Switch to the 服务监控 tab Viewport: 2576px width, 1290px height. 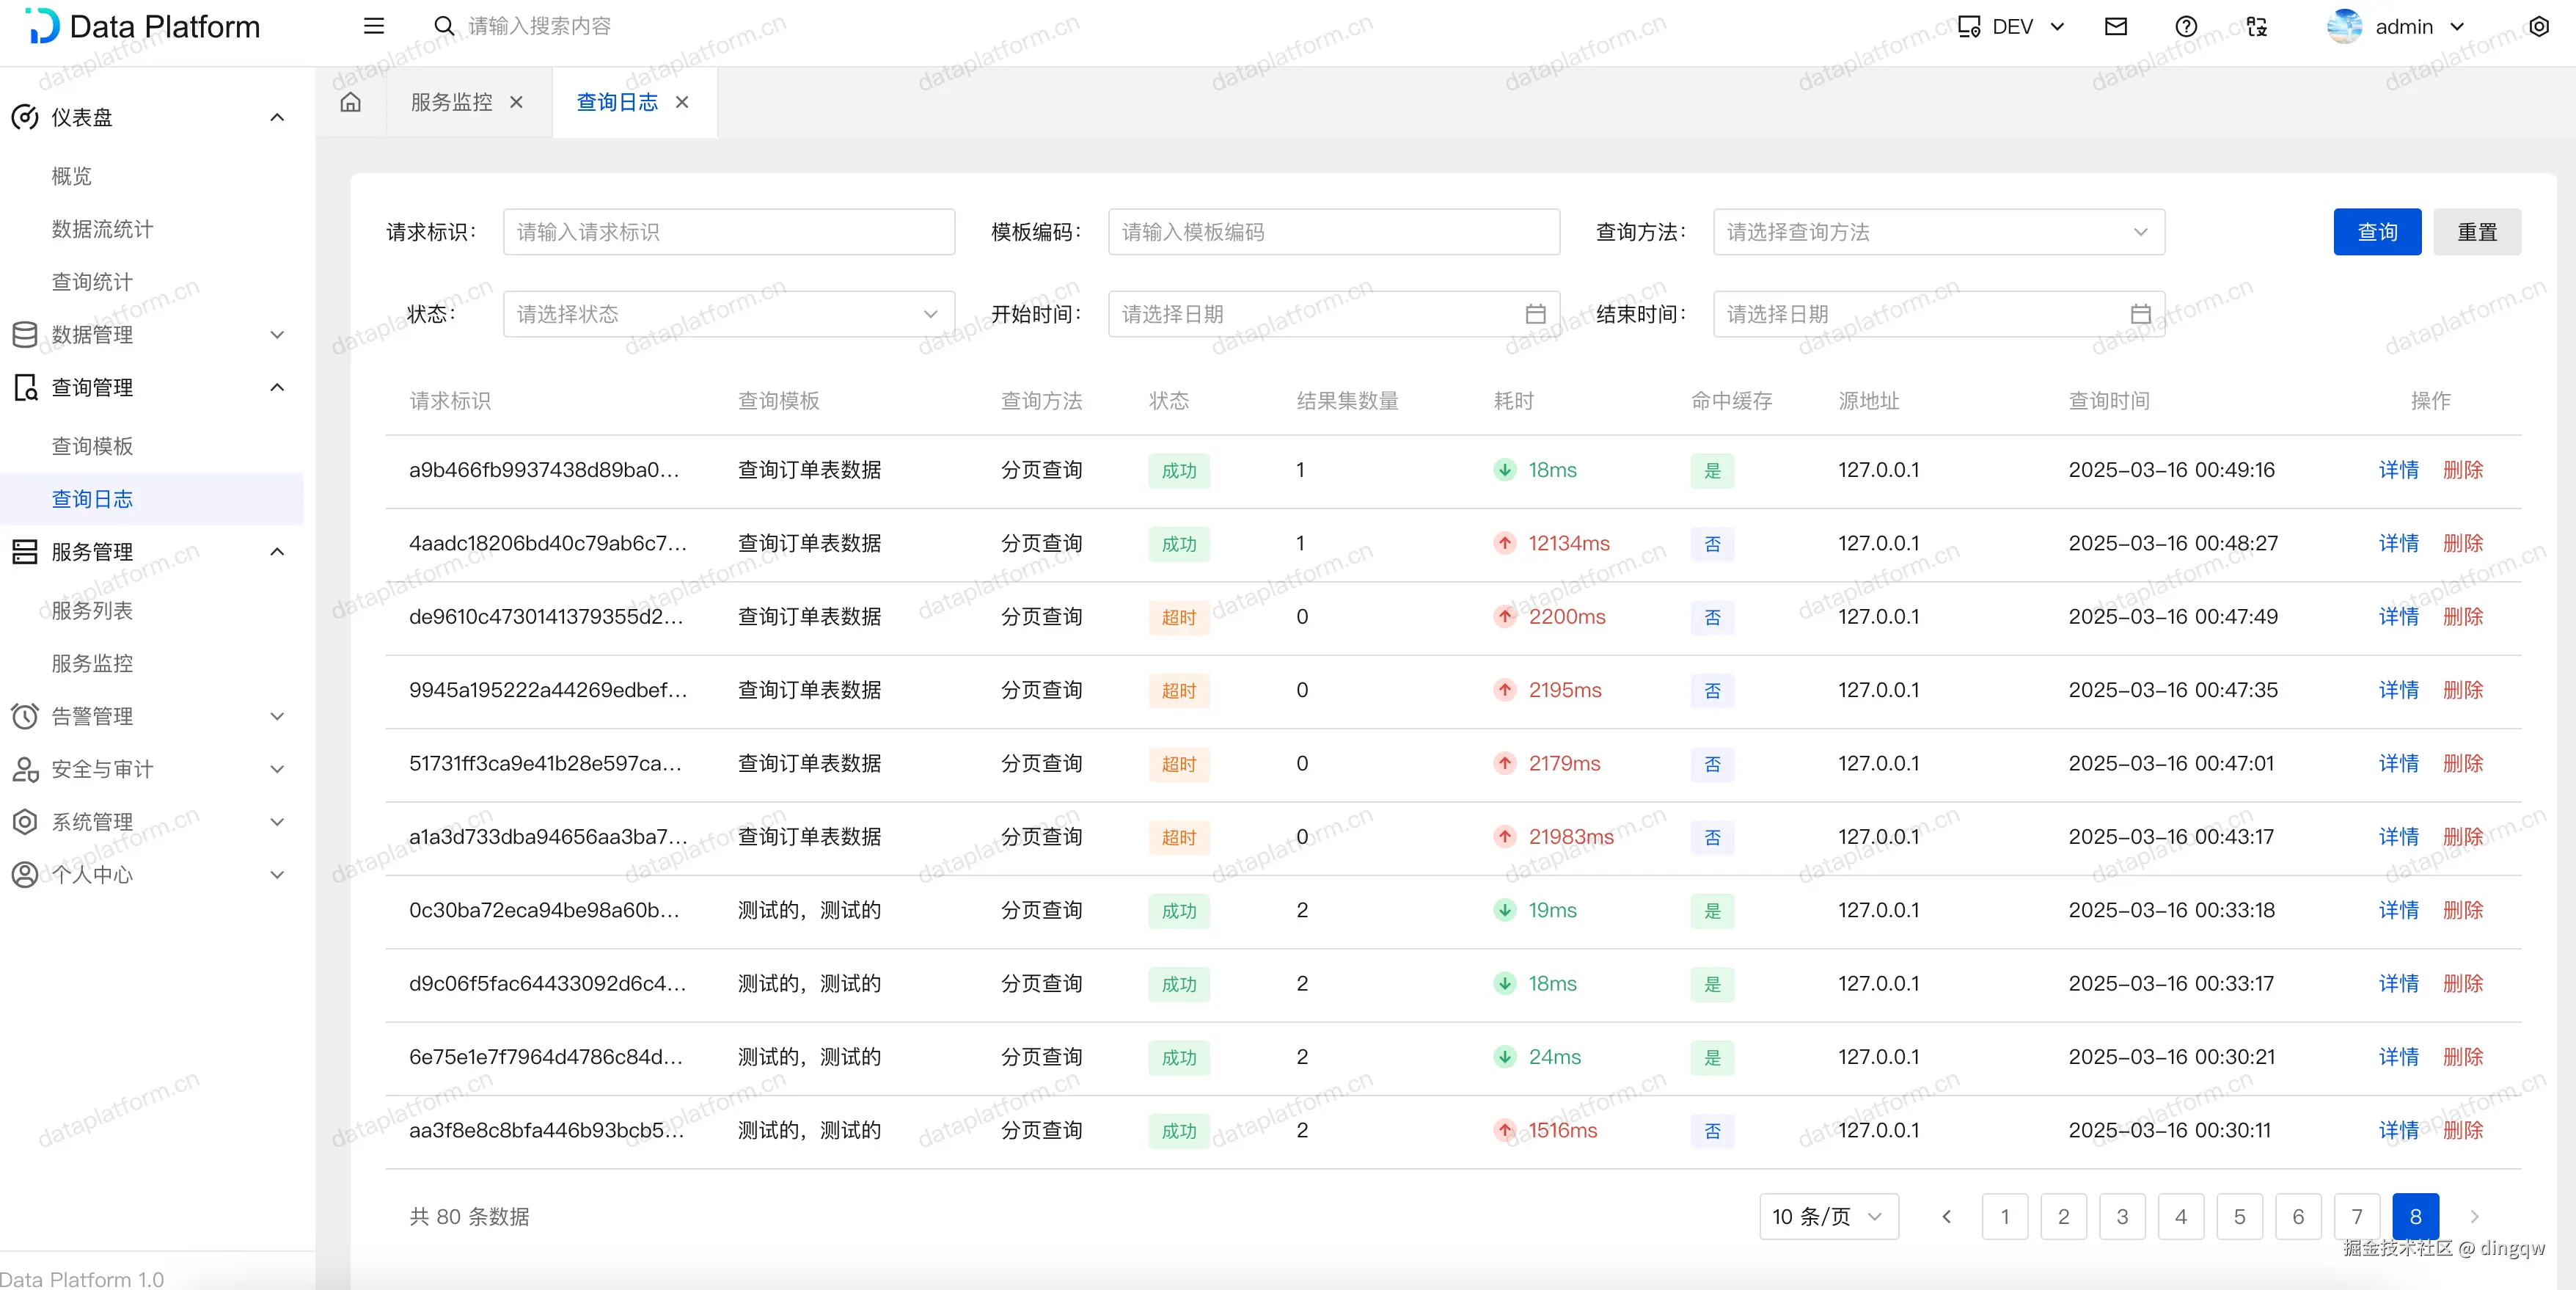pyautogui.click(x=451, y=102)
